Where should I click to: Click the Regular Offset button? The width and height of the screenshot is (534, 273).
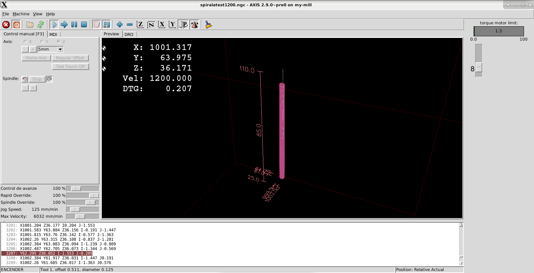(x=70, y=58)
